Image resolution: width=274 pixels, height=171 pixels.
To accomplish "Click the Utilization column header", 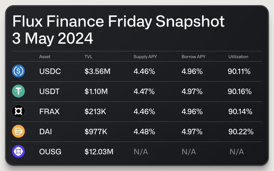I will pos(238,57).
